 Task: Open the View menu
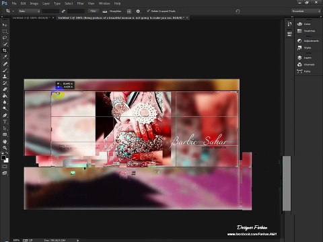(91, 3)
